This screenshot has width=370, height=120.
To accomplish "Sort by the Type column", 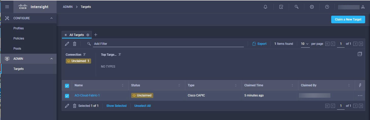I will click(x=236, y=85).
